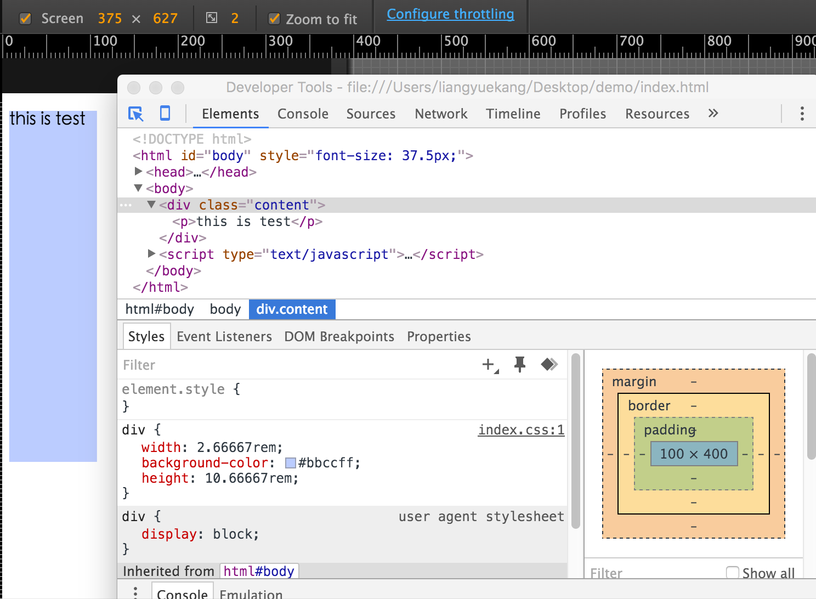This screenshot has width=816, height=599.
Task: Open the more tabs chevron menu
Action: pos(713,113)
